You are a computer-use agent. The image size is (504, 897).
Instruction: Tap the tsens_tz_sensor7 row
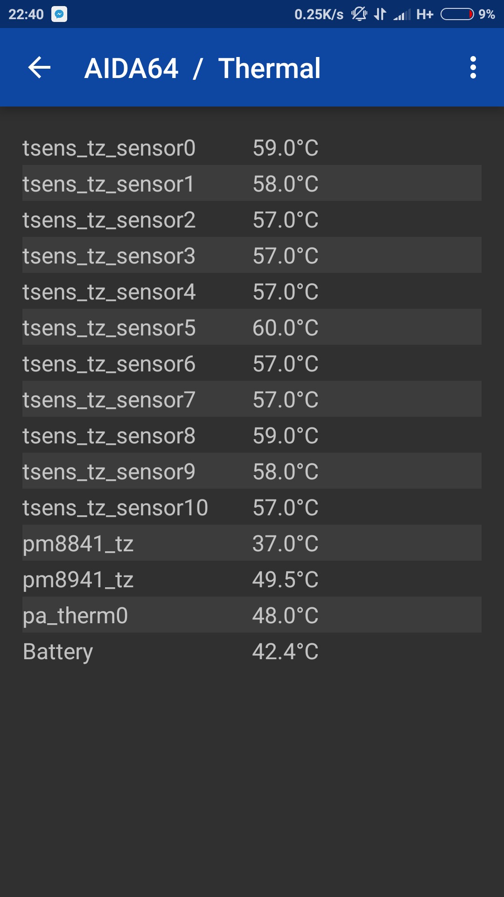click(252, 399)
